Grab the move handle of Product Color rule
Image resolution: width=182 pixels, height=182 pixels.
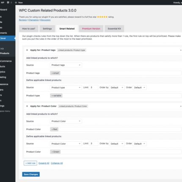point(27,106)
